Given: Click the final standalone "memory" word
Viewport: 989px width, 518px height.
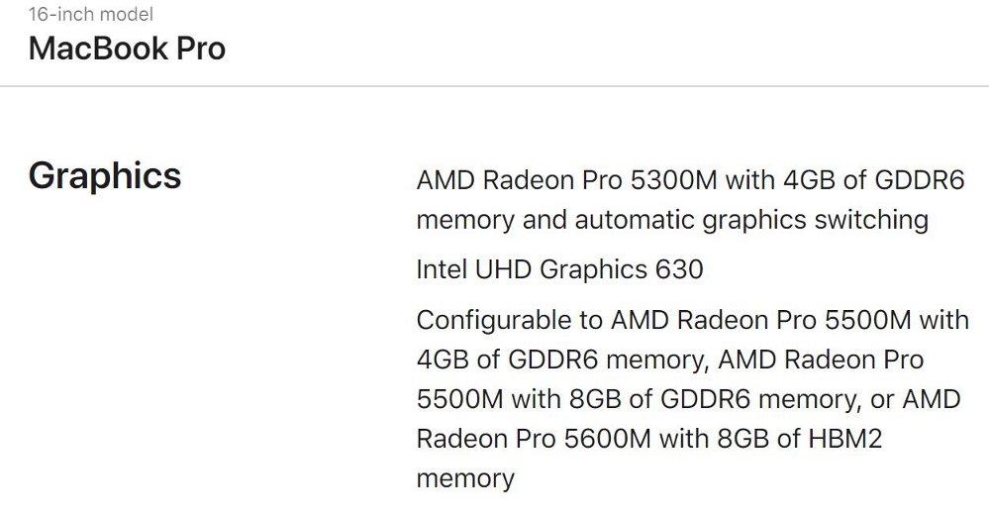Looking at the screenshot, I should tap(465, 478).
